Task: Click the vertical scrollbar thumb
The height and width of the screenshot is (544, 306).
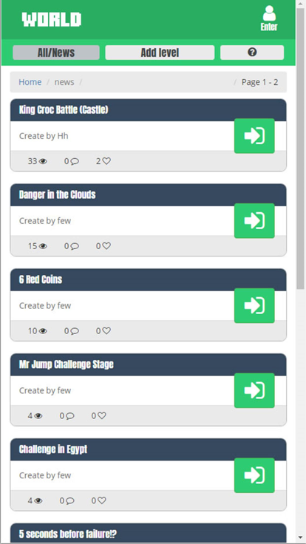Action: coord(300,149)
